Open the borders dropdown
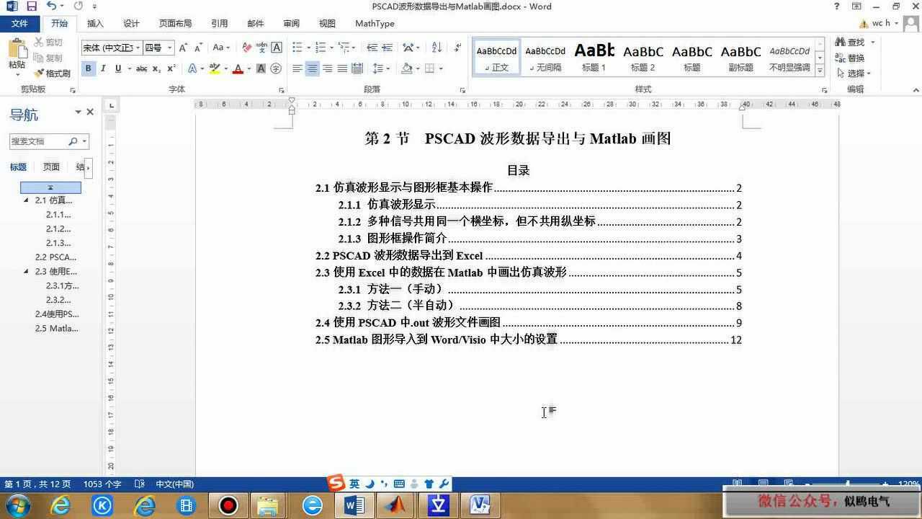The image size is (922, 519). coord(441,68)
